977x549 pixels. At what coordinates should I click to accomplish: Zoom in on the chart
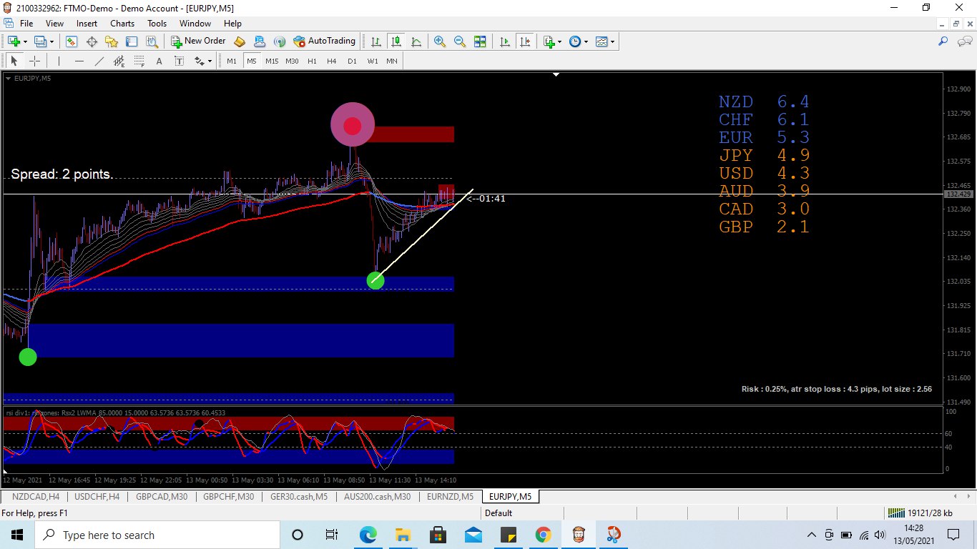439,41
